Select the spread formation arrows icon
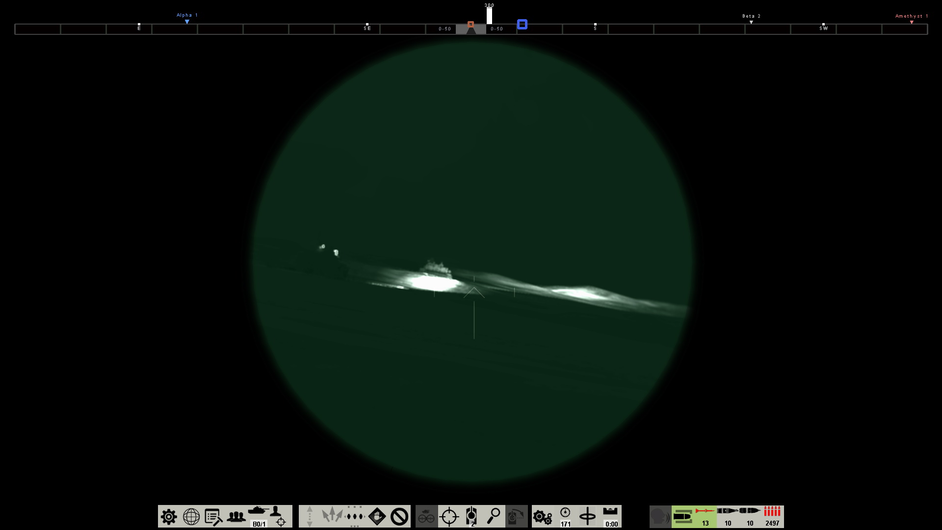Screen dimensions: 942x530 [332, 516]
